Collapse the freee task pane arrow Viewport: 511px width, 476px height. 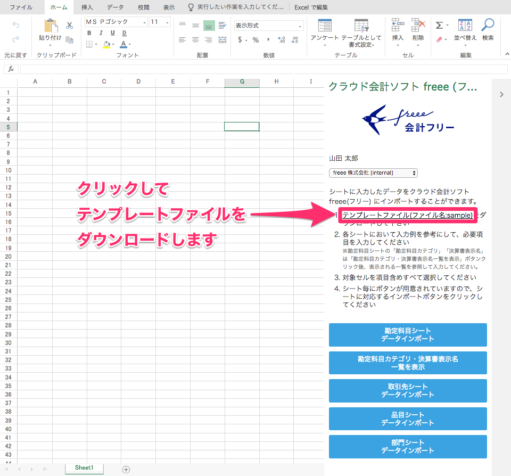[x=501, y=95]
